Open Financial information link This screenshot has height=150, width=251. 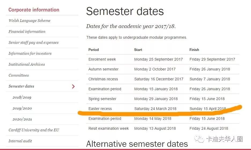tap(27, 31)
